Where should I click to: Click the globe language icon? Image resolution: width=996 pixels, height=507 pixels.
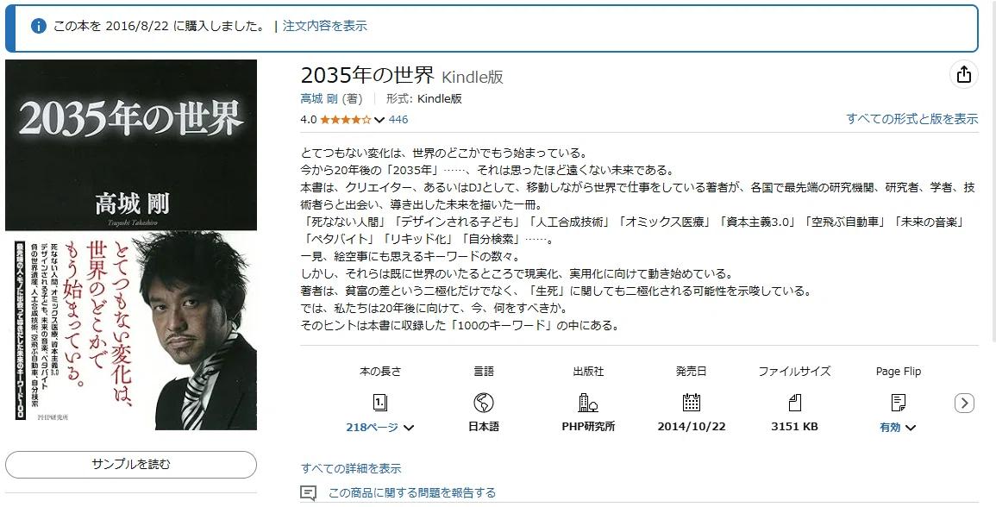(x=484, y=402)
